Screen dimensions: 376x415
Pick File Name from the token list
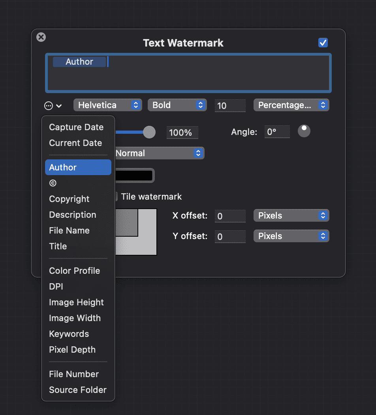69,231
